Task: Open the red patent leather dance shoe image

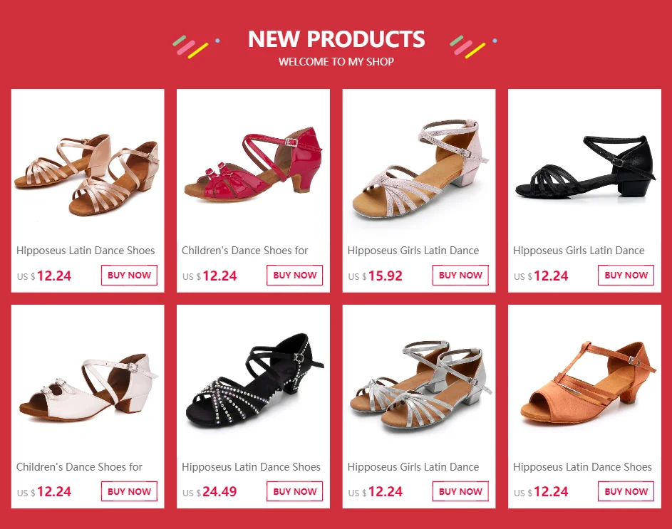Action: point(253,165)
